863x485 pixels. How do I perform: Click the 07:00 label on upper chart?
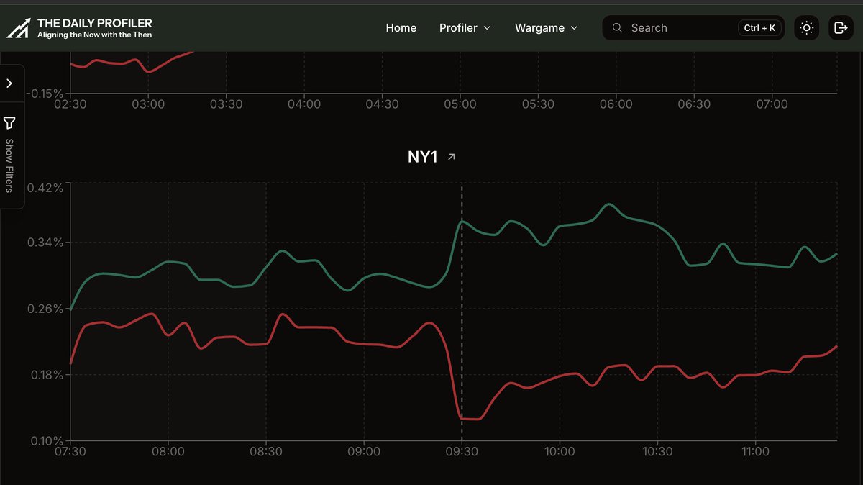pos(772,104)
